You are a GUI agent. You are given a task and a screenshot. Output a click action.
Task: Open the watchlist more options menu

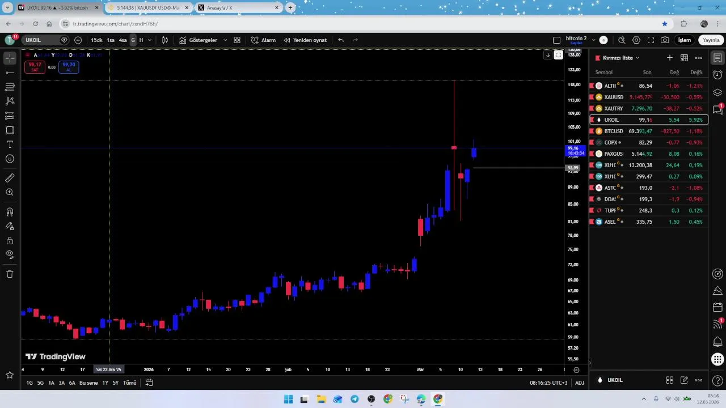699,58
